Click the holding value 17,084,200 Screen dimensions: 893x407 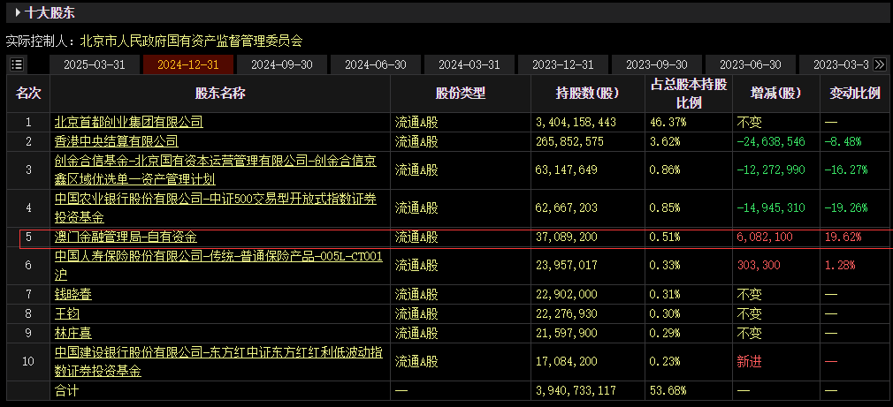pos(567,361)
